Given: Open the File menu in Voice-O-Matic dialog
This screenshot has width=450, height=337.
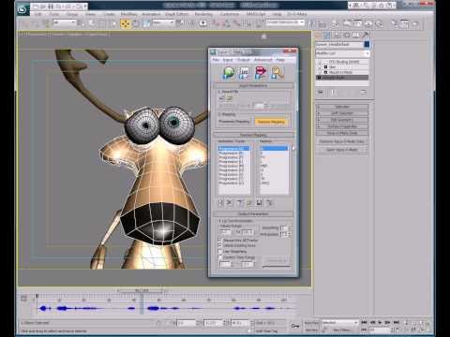Looking at the screenshot, I should click(x=216, y=60).
